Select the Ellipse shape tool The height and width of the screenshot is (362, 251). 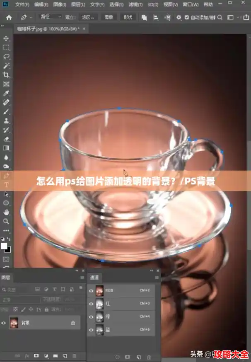point(6,203)
